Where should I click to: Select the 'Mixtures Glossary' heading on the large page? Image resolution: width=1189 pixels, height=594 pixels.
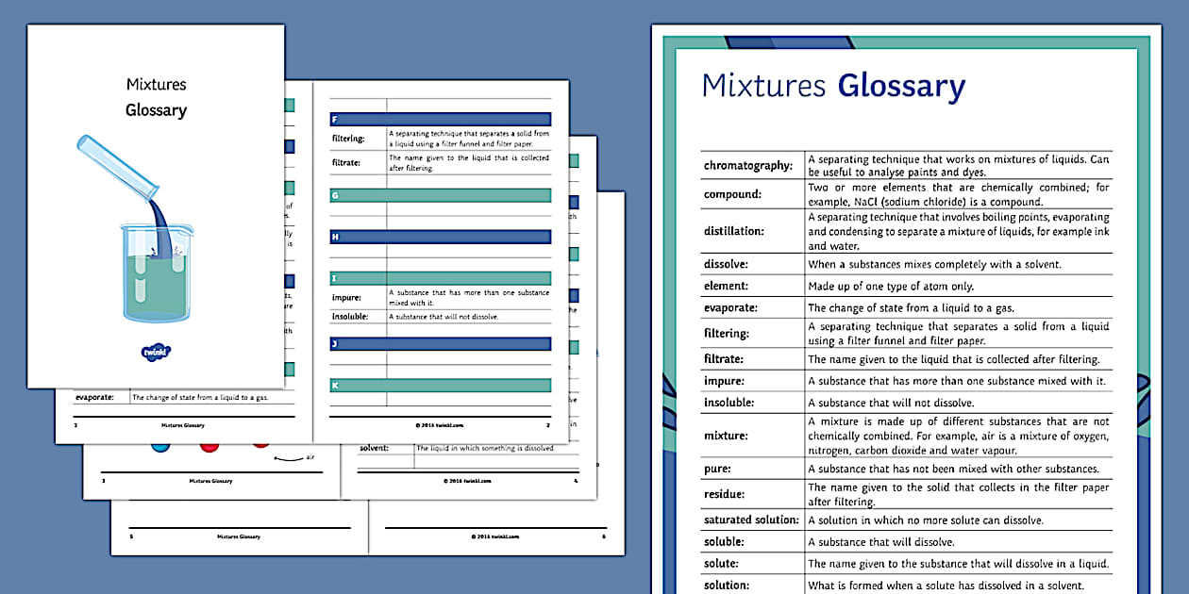[830, 86]
